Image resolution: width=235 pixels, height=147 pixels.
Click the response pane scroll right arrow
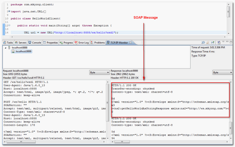coord(227,141)
